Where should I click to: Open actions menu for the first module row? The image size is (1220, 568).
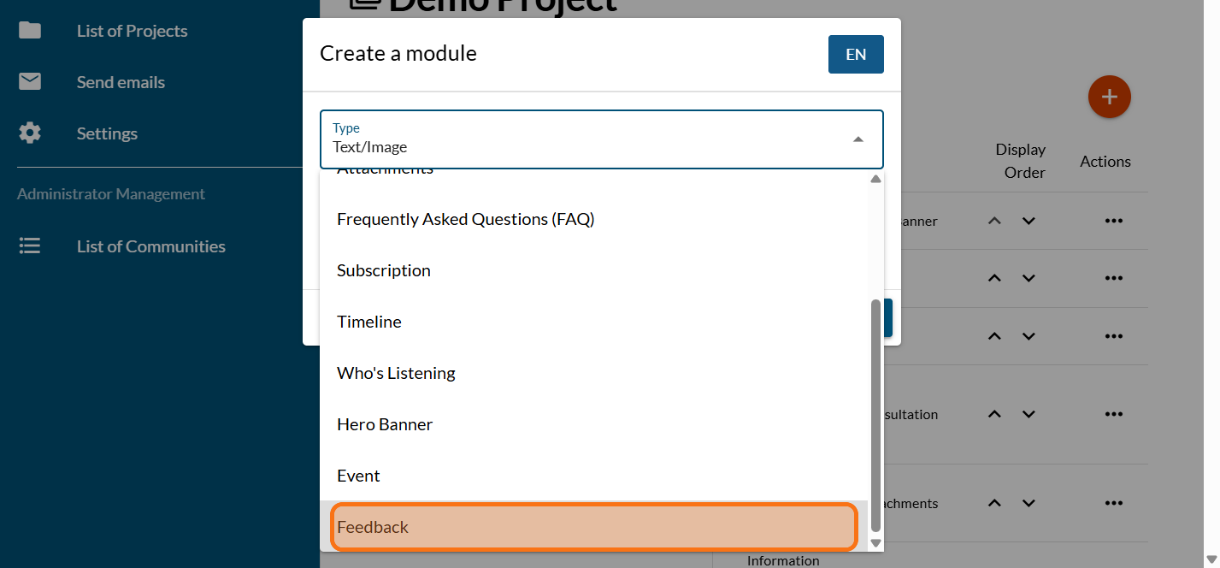point(1112,221)
